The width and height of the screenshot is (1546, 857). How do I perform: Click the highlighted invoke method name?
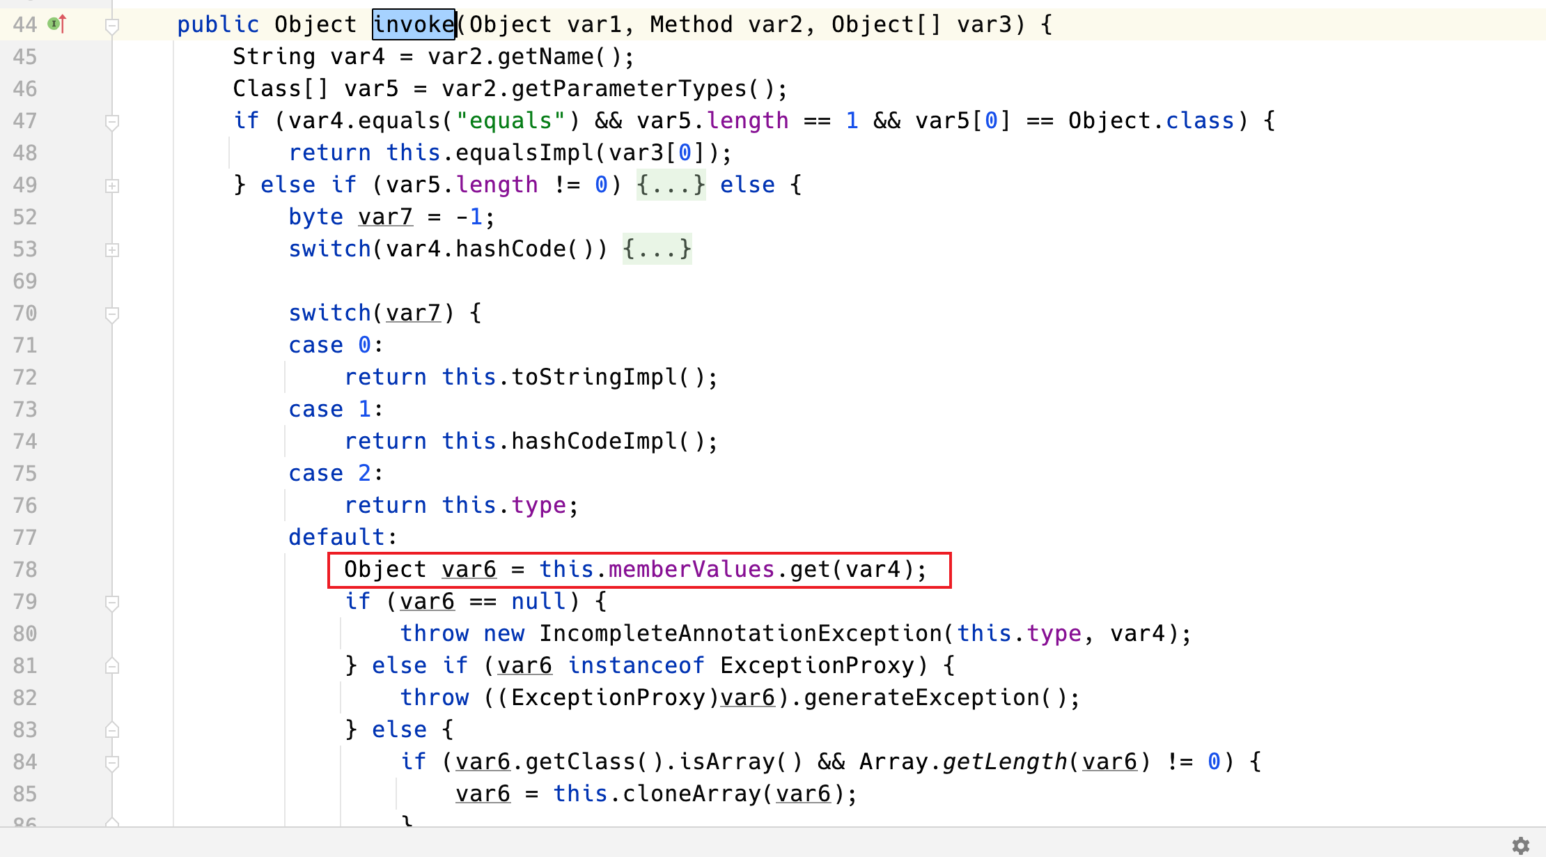[x=414, y=25]
